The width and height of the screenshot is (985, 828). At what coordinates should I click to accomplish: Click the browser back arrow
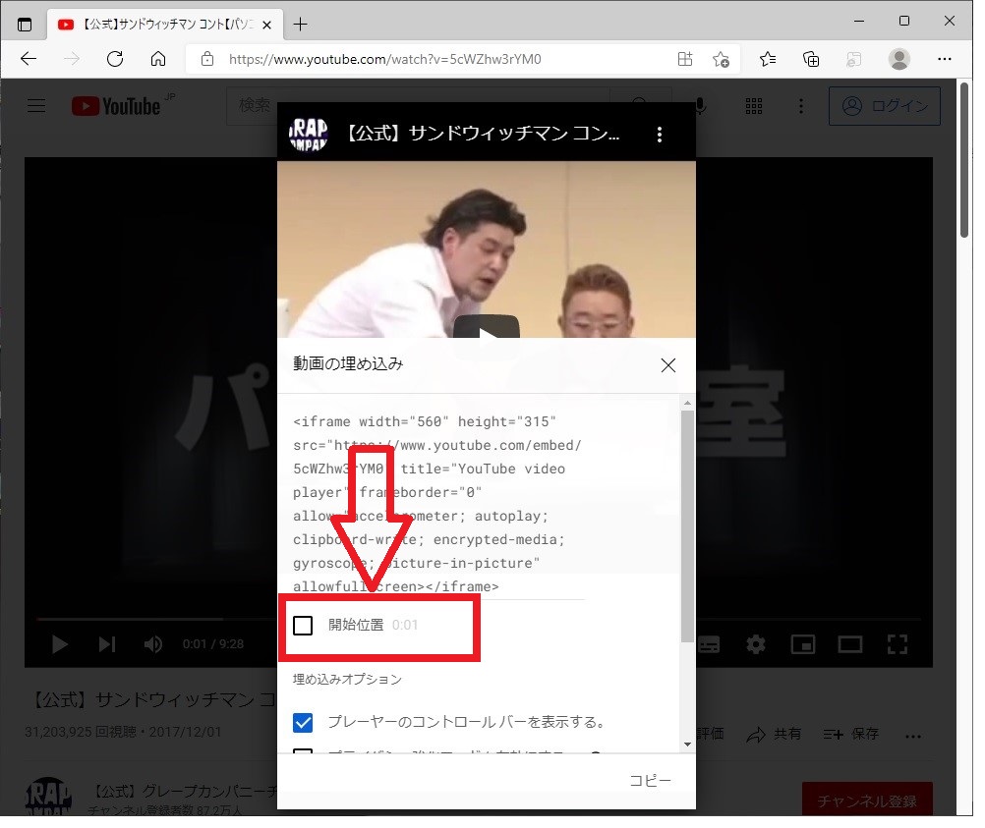[29, 60]
